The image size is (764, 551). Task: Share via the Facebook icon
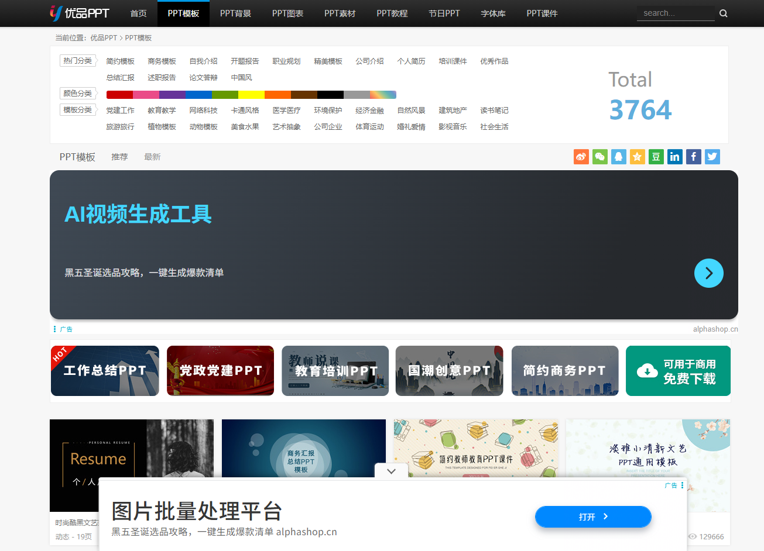tap(693, 156)
